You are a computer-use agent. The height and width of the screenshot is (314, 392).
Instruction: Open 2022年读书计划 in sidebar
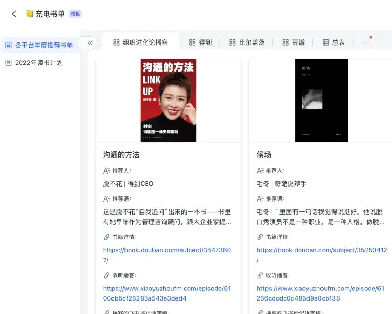point(39,63)
